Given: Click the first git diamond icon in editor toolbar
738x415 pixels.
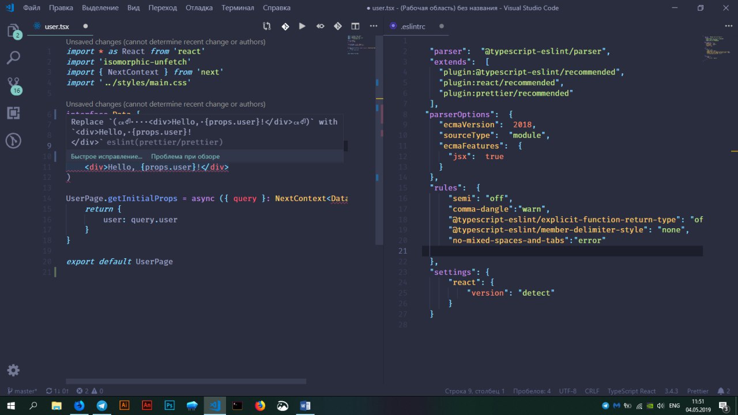Looking at the screenshot, I should [285, 26].
